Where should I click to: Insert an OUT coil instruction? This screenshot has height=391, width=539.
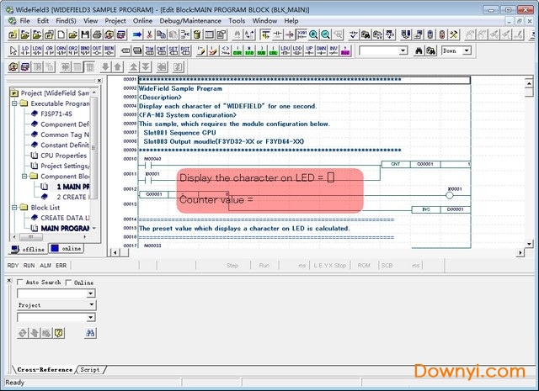point(97,50)
